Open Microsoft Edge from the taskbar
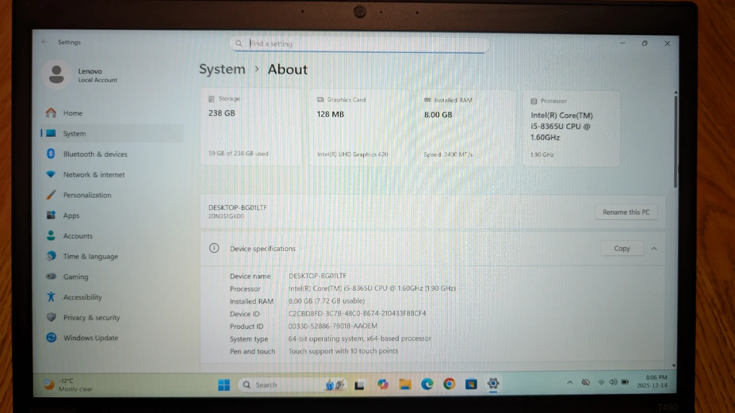This screenshot has width=735, height=413. (427, 384)
